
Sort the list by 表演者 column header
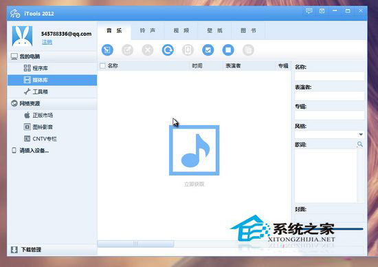pos(233,65)
